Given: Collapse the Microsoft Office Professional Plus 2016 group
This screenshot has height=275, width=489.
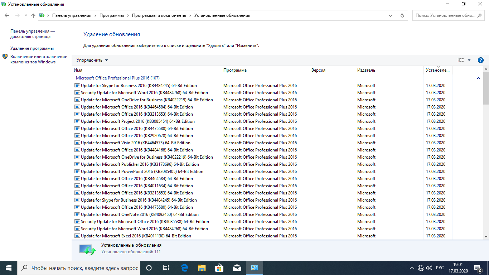Looking at the screenshot, I should tap(478, 78).
